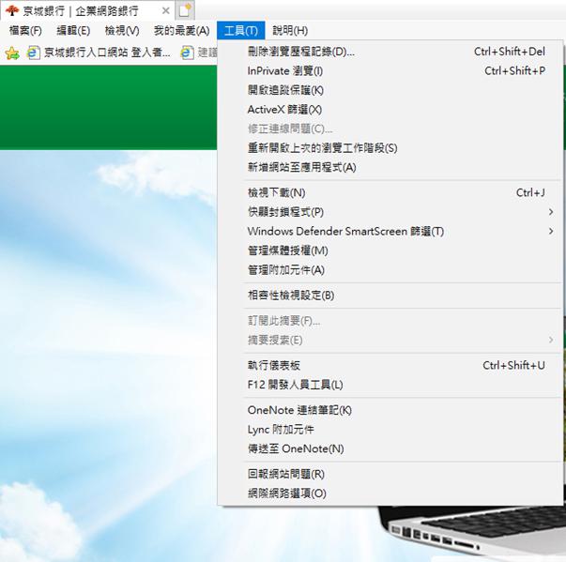Close the 工具(T) menu
This screenshot has width=566, height=562.
point(241,31)
